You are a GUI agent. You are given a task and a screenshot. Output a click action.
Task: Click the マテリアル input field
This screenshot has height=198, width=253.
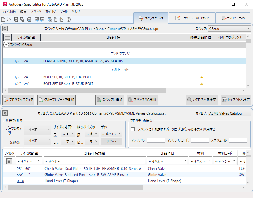(156, 140)
